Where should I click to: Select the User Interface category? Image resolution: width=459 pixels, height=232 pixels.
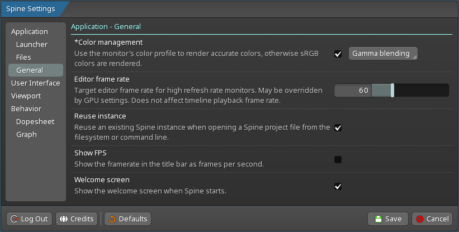[36, 83]
